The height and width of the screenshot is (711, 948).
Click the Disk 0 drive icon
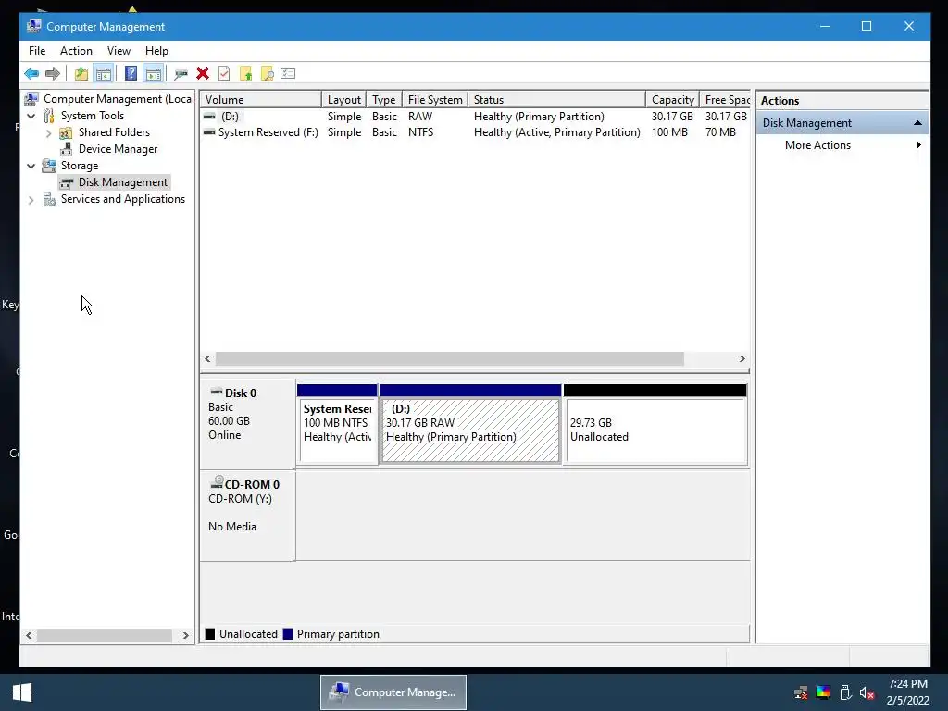(x=216, y=393)
